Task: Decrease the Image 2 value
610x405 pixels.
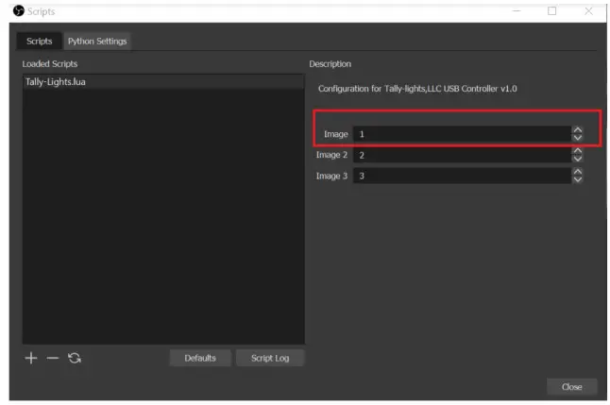Action: (x=578, y=159)
